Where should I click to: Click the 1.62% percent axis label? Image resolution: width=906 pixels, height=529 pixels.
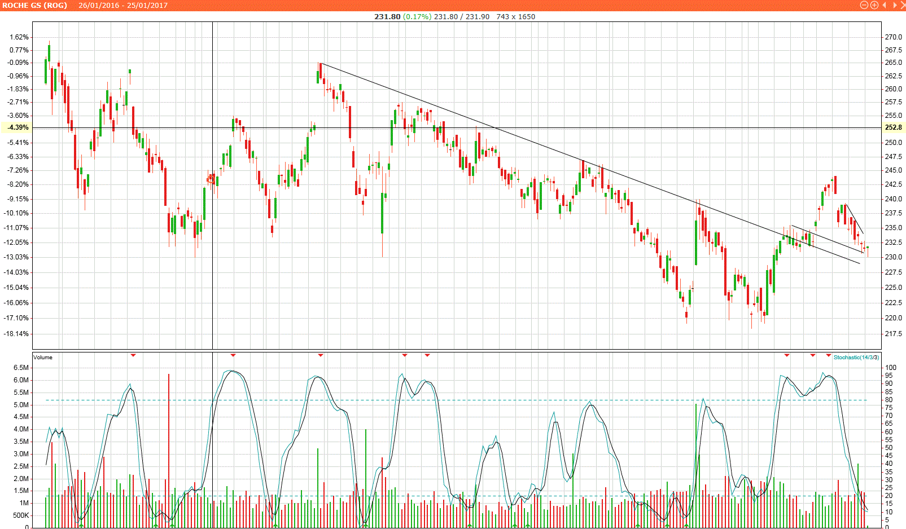click(x=19, y=37)
